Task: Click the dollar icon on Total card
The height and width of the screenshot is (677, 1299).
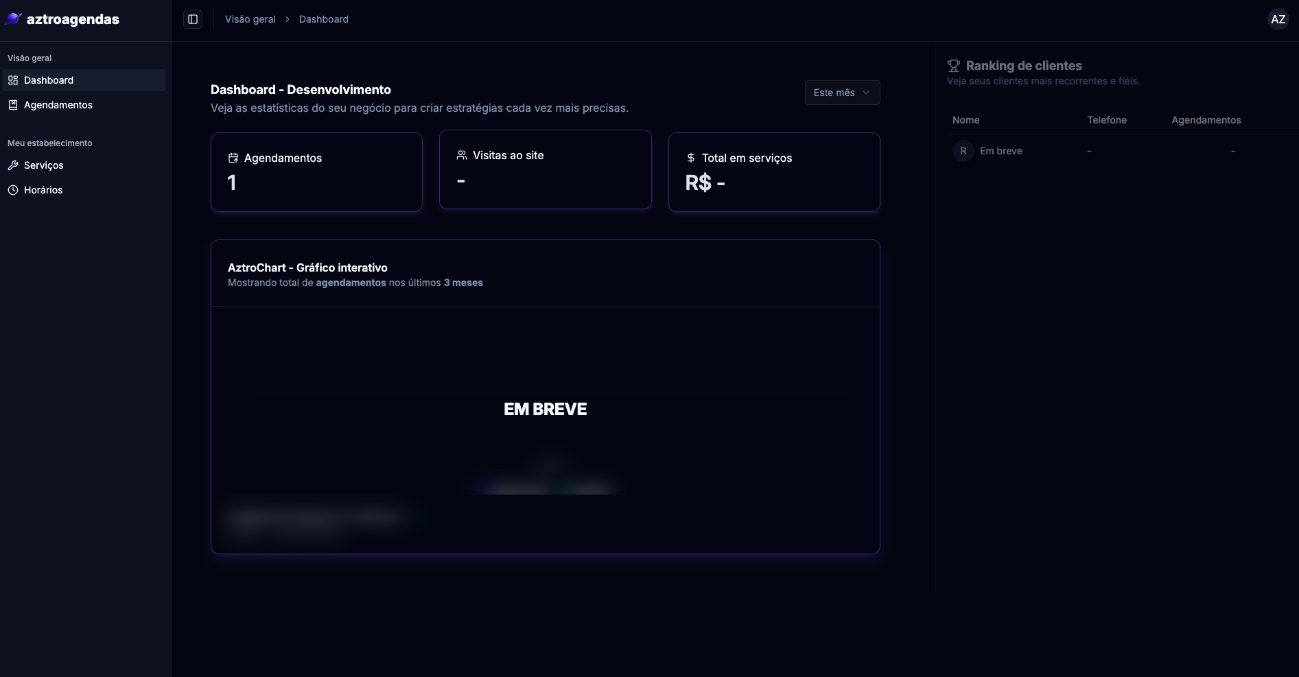Action: click(691, 158)
